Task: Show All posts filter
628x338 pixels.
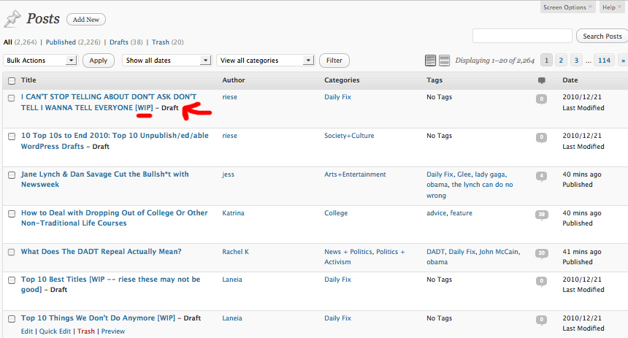Action: click(x=7, y=42)
